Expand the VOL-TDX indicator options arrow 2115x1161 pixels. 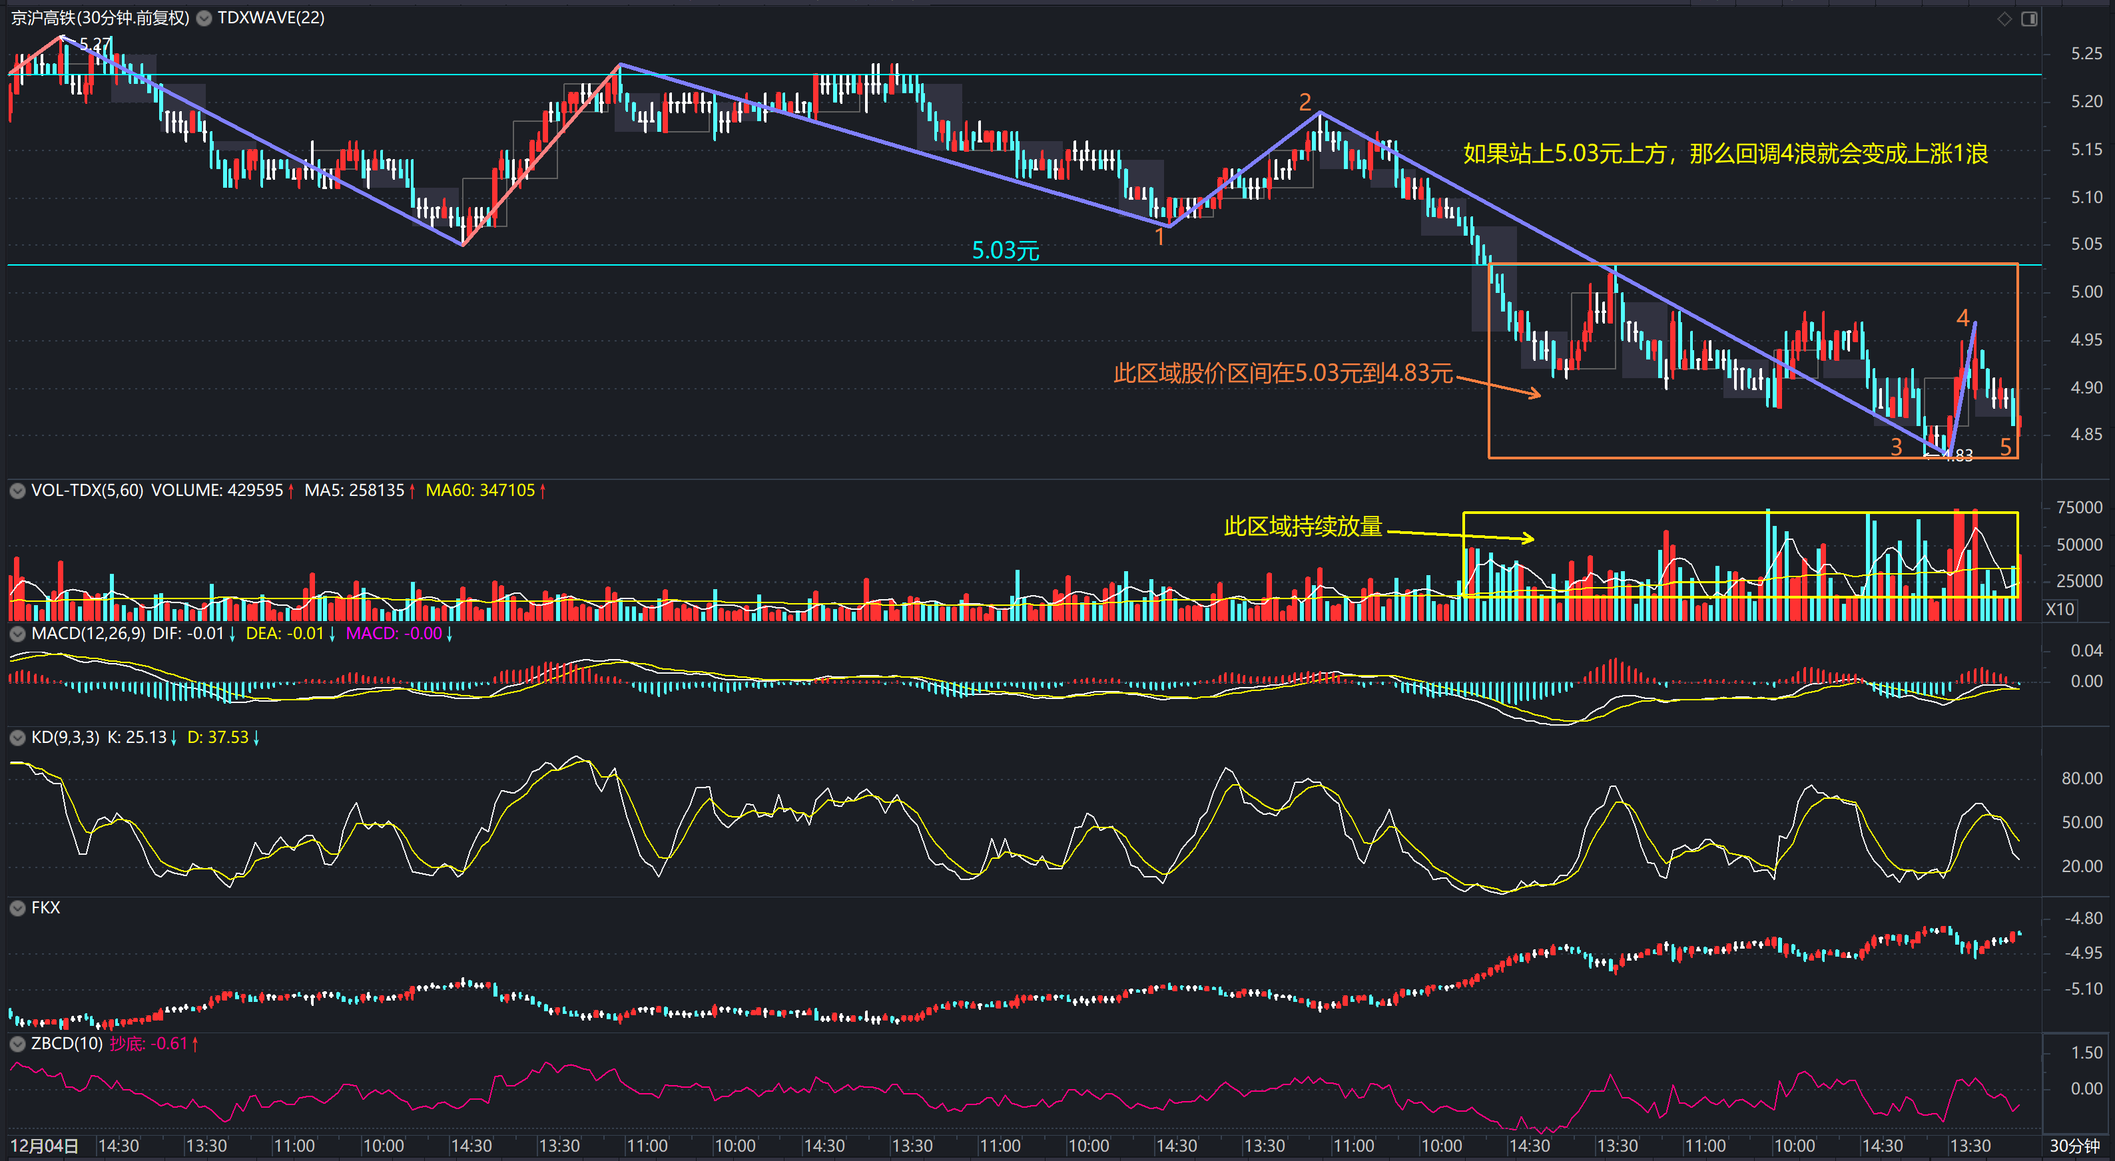pos(17,491)
